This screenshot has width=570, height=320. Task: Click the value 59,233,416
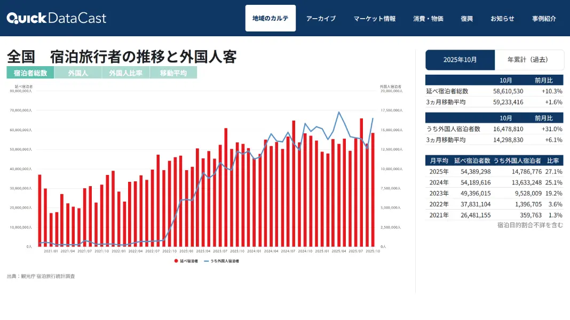click(508, 102)
